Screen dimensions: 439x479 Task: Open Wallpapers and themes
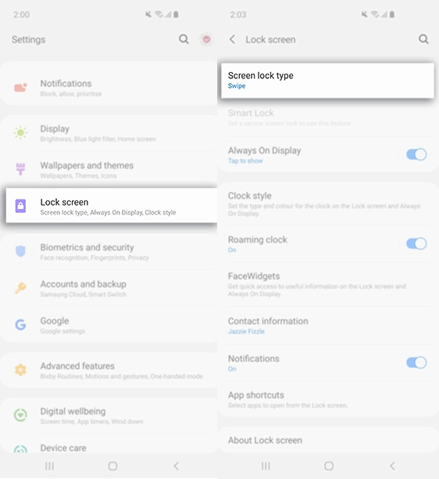coord(109,170)
